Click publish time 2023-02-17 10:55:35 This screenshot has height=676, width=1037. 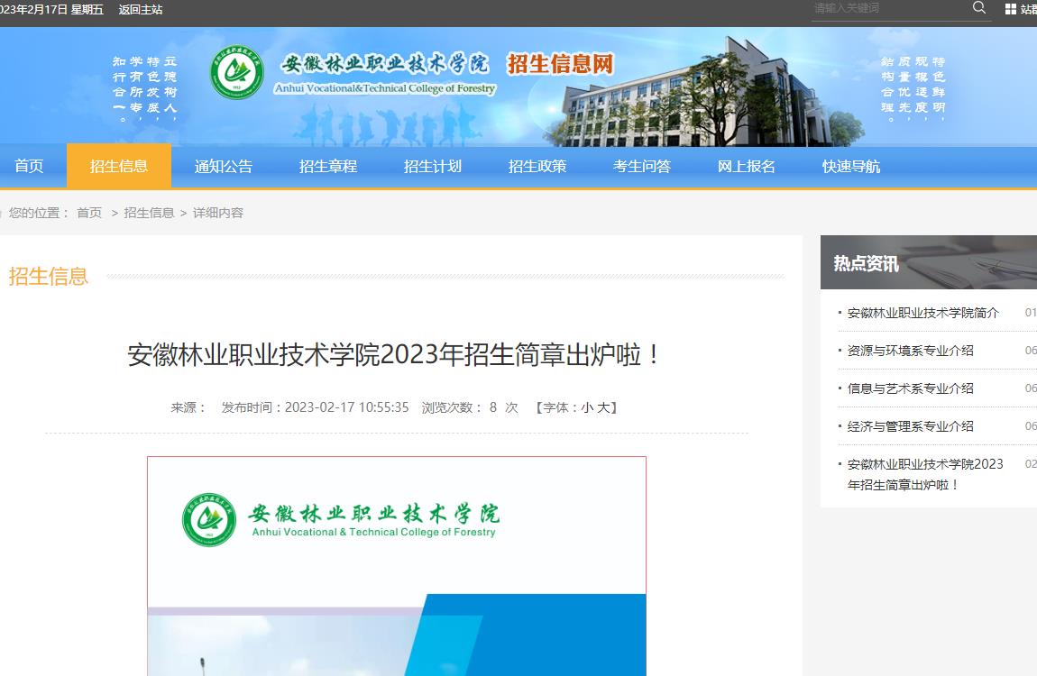(x=347, y=407)
